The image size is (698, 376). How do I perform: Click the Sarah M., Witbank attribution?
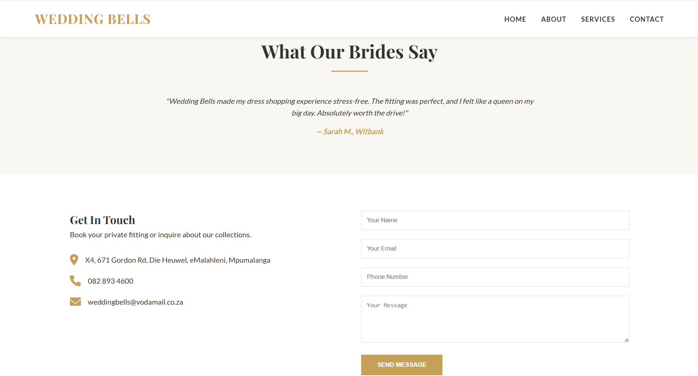[x=350, y=132]
